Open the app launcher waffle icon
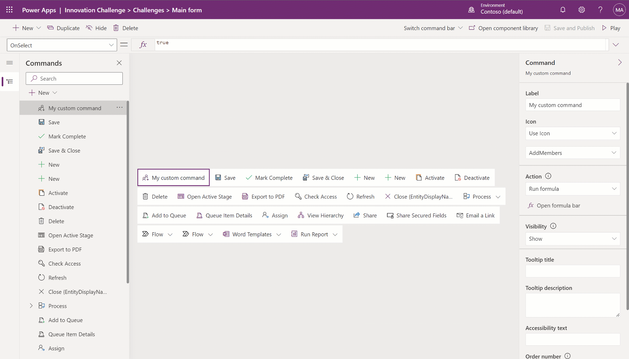Viewport: 629px width, 359px height. (9, 10)
